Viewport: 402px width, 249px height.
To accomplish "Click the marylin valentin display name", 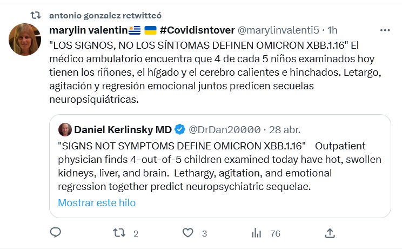I will 88,29.
